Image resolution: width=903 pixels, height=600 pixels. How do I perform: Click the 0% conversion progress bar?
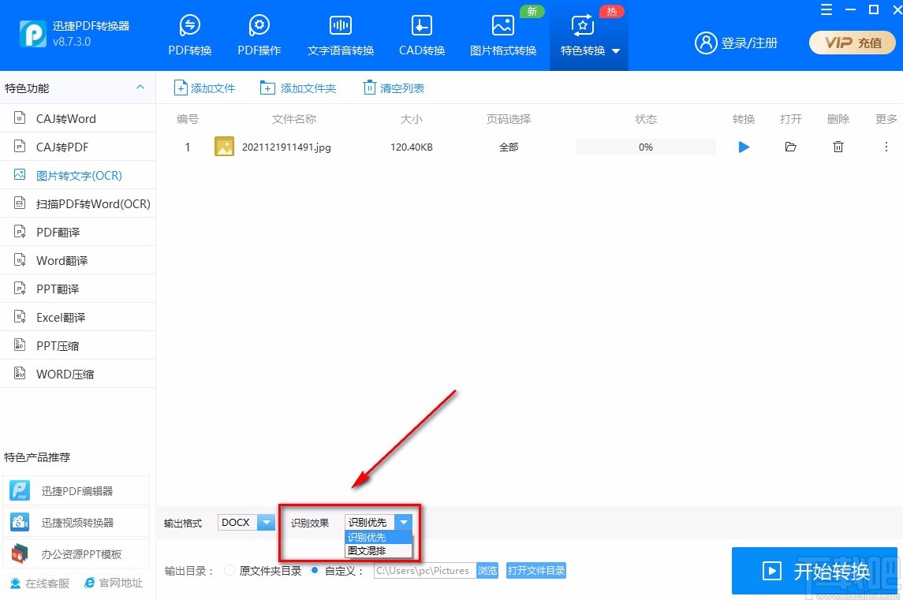click(x=645, y=147)
